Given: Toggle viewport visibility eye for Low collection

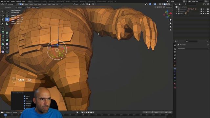Looking at the screenshot, I should (x=206, y=13).
